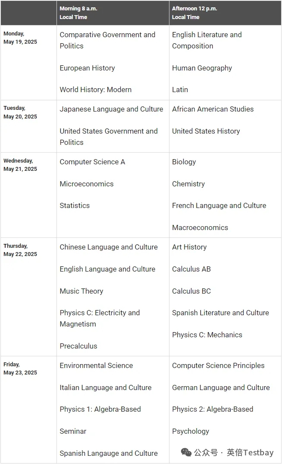Click the Computer Science A exam
Viewport: 282px width, 464px height.
[92, 162]
